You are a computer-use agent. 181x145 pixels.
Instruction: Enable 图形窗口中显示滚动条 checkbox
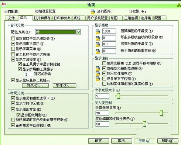pyautogui.click(x=13, y=38)
